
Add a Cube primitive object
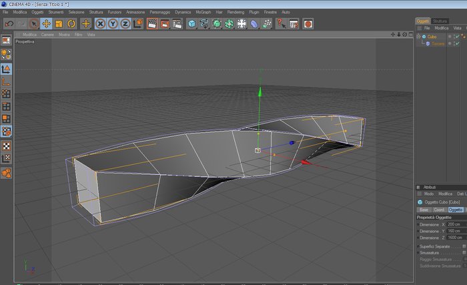point(192,24)
